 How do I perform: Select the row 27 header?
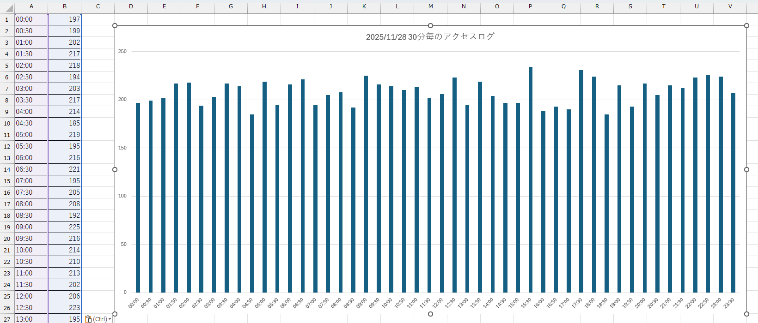7,319
